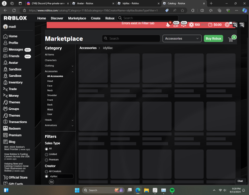
Task: Switch to the Discord browser tab
Action: pos(48,3)
